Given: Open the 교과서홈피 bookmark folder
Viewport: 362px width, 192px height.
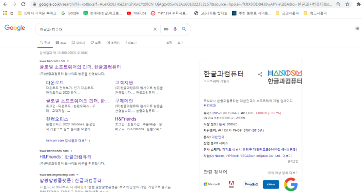Looking at the screenshot, I should point(287,13).
